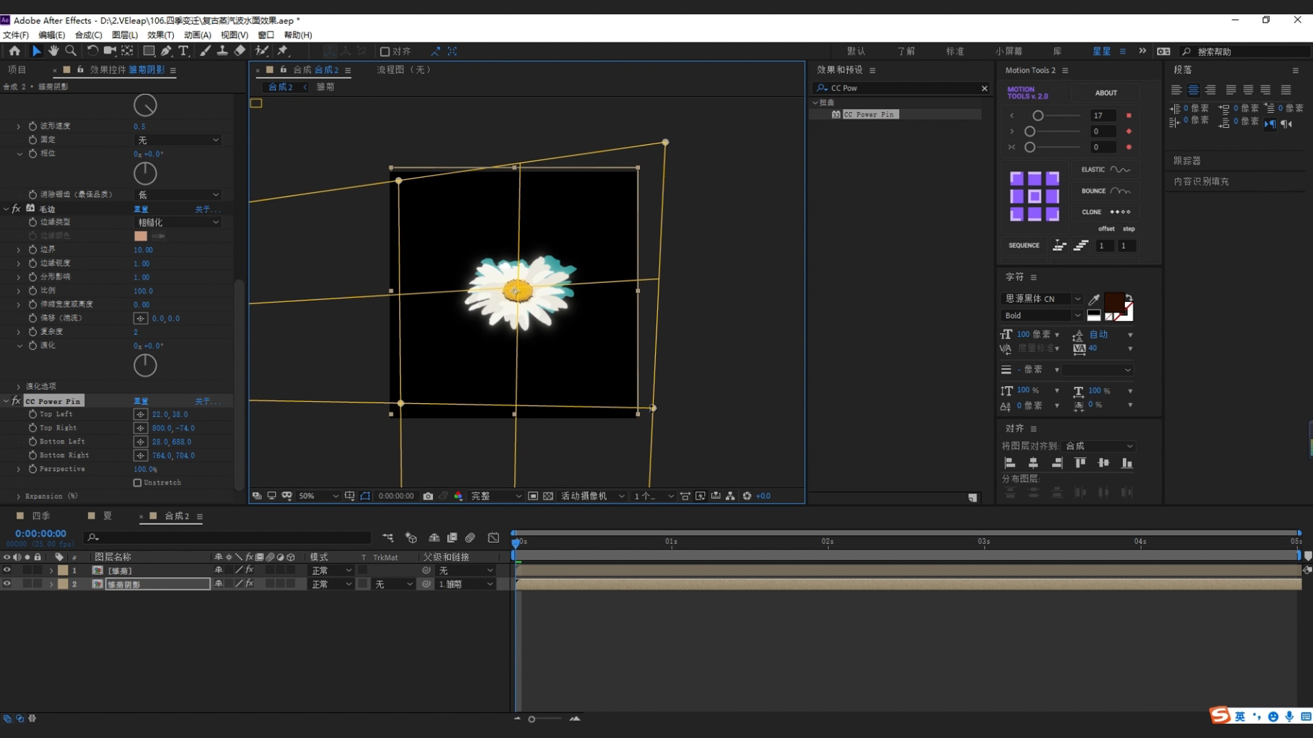Click the Motion Tools Sequence button
Image resolution: width=1313 pixels, height=738 pixels.
coord(1024,245)
